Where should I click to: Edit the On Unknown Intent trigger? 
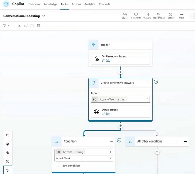[x=108, y=60]
